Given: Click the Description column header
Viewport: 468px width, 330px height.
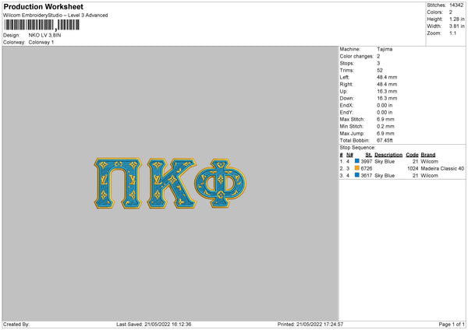Looking at the screenshot, I should click(388, 155).
